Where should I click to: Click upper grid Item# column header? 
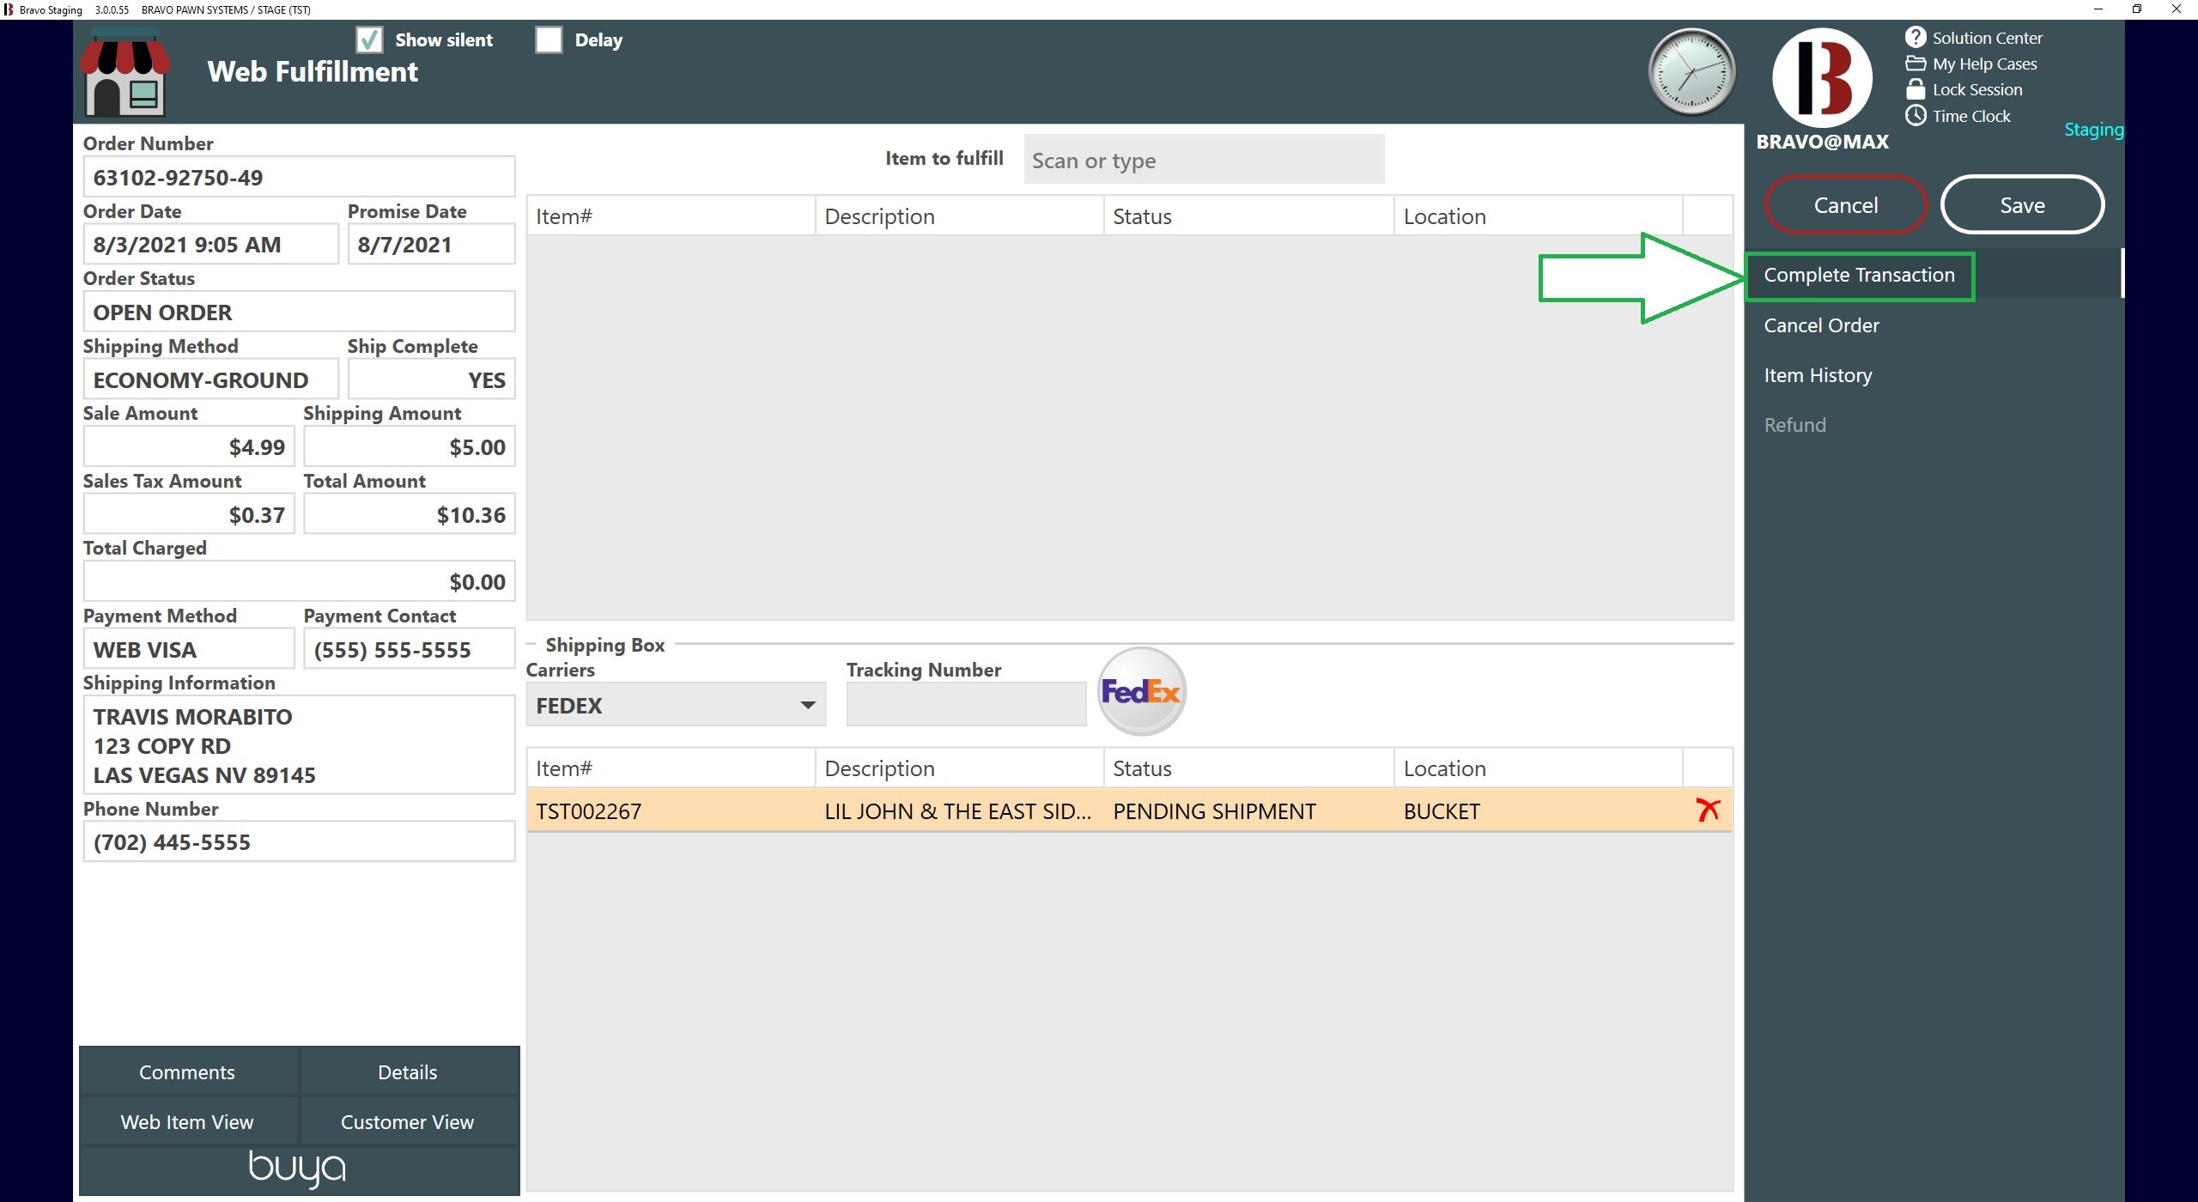[671, 216]
